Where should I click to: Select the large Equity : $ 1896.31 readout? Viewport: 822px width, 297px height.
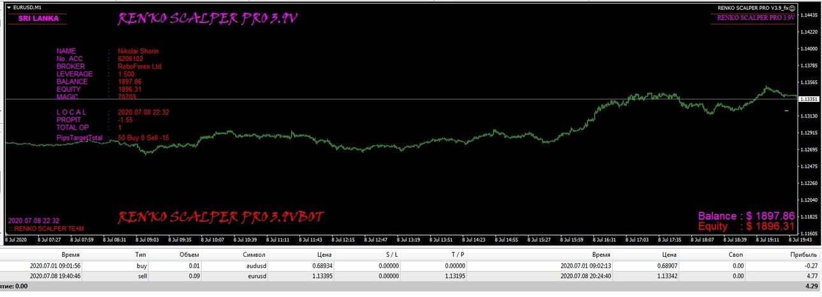[746, 226]
